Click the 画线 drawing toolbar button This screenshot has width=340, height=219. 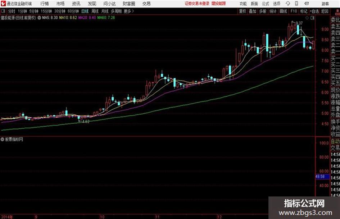tap(283, 11)
